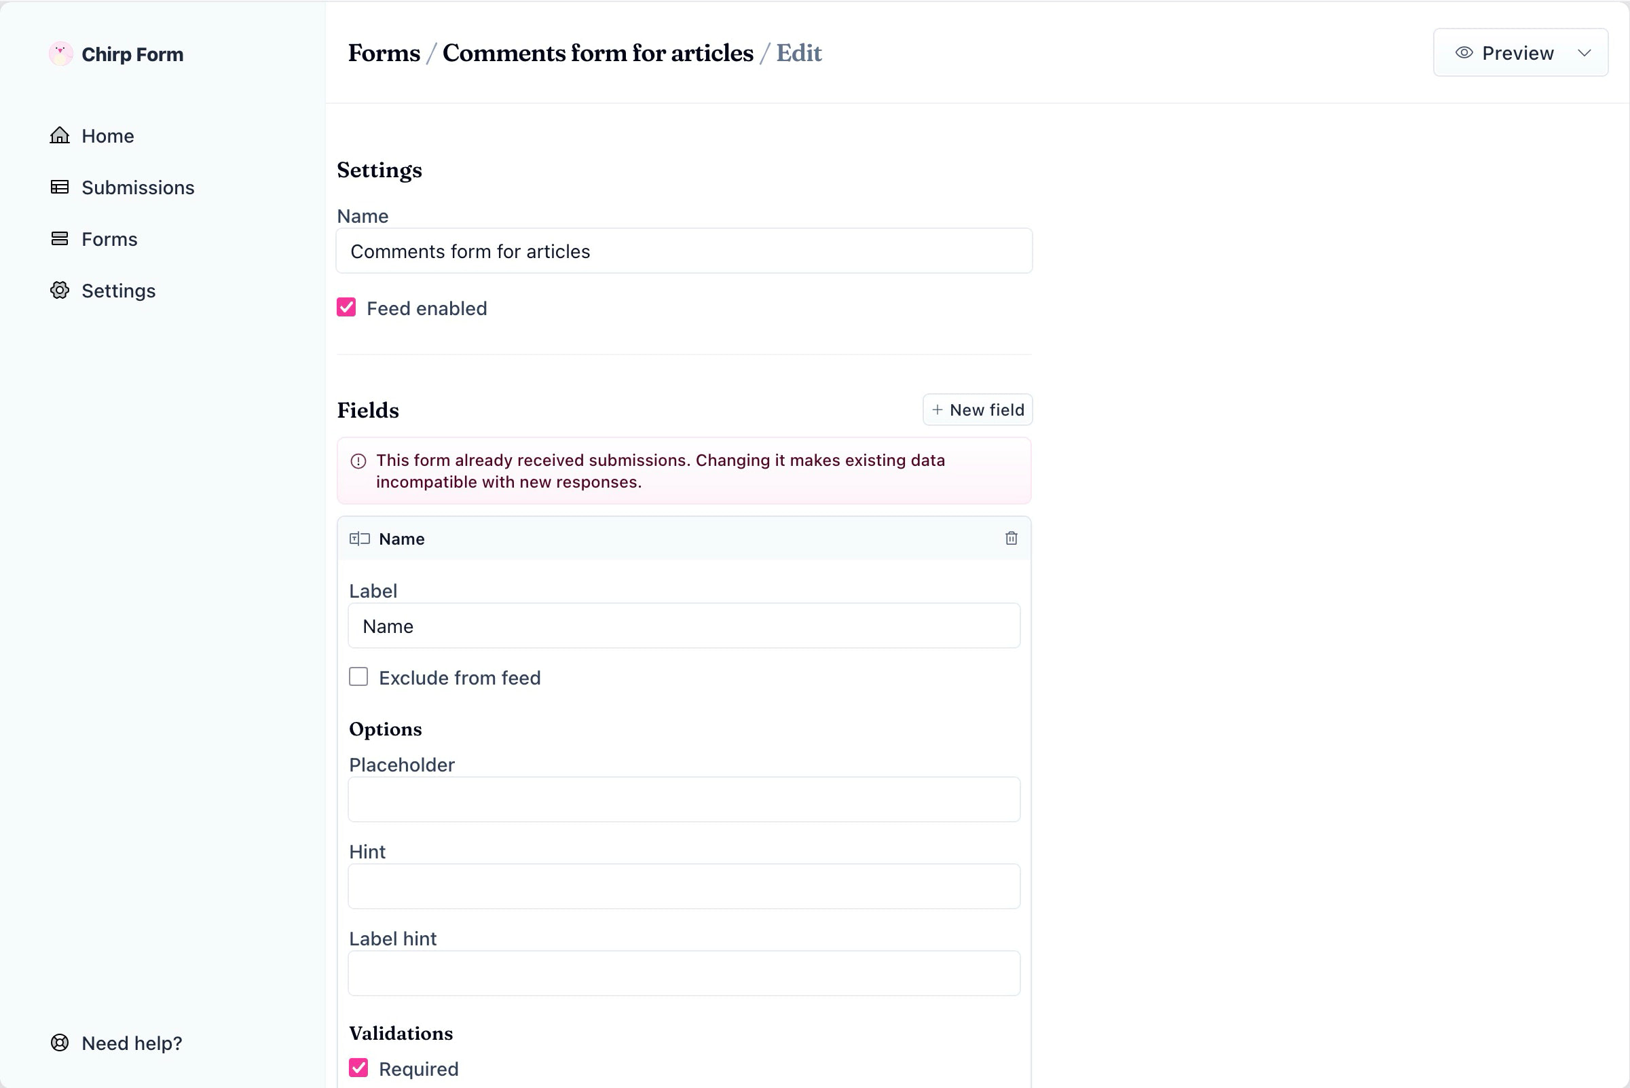Image resolution: width=1630 pixels, height=1088 pixels.
Task: Expand the Preview dropdown chevron
Action: pos(1585,53)
